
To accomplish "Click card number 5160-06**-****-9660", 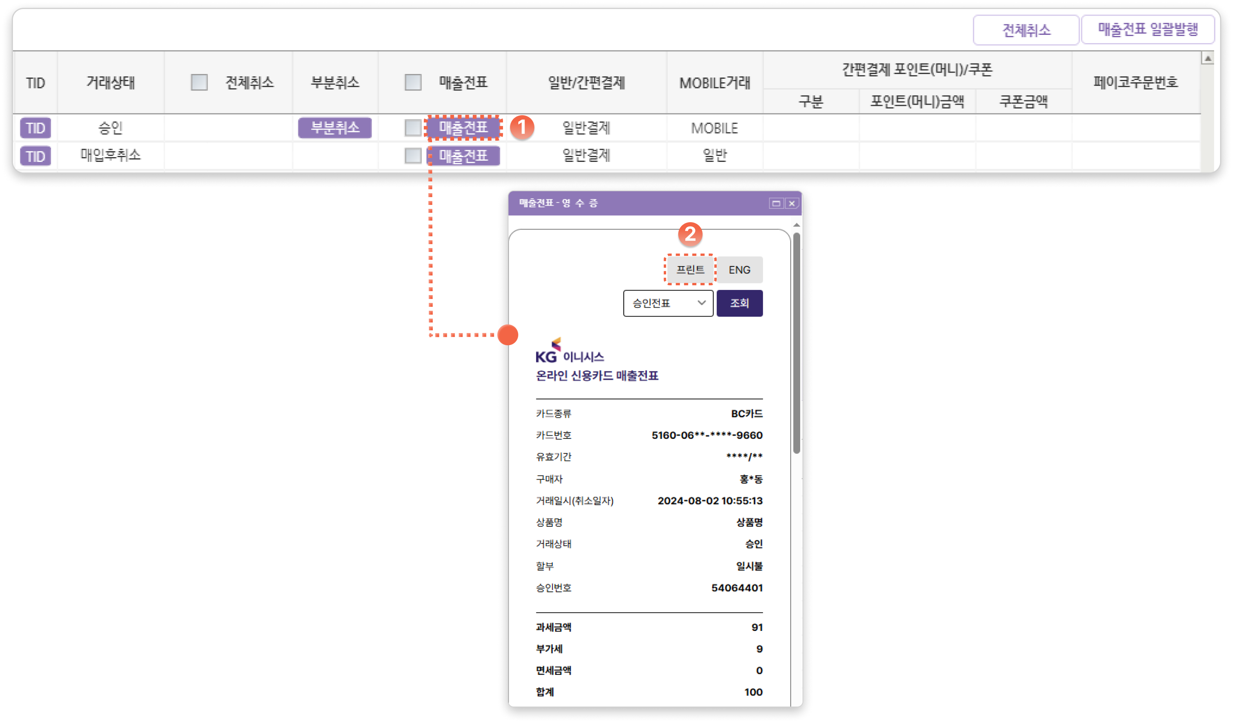I will pyautogui.click(x=706, y=435).
